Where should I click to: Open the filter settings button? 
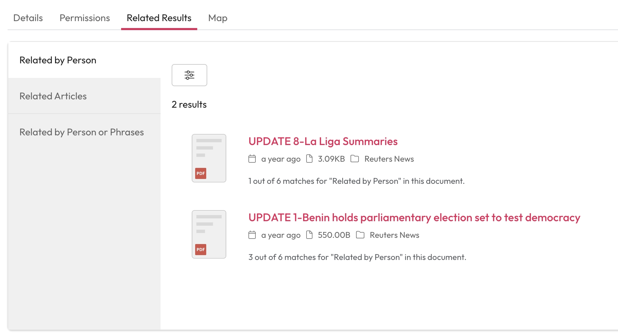tap(189, 75)
